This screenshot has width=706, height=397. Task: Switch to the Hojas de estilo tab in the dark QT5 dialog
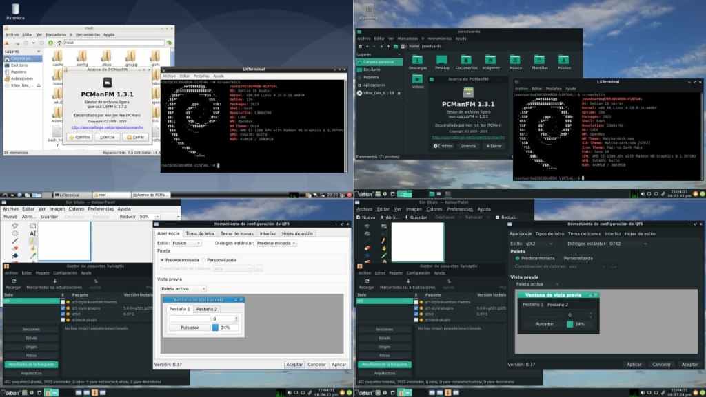click(x=639, y=233)
